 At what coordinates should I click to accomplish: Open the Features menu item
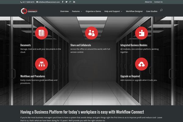pos(76,11)
